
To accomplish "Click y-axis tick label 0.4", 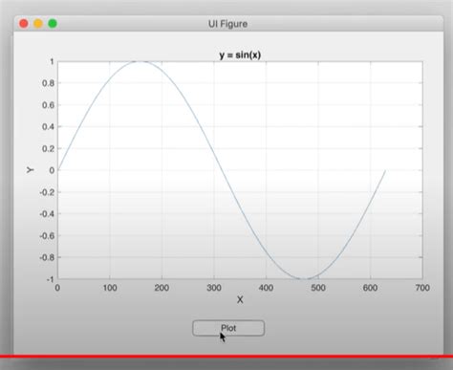I will (x=48, y=127).
